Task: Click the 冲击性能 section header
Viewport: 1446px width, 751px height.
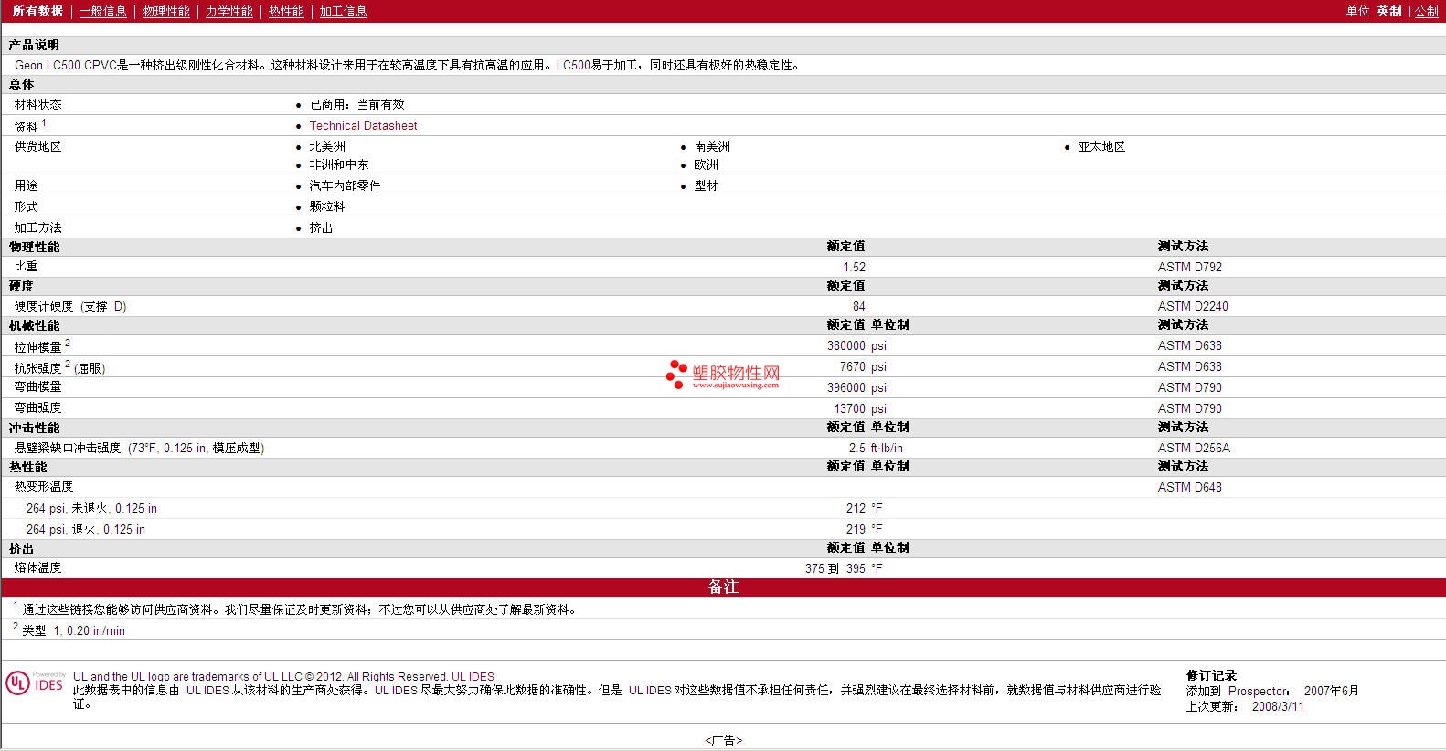Action: 34,428
